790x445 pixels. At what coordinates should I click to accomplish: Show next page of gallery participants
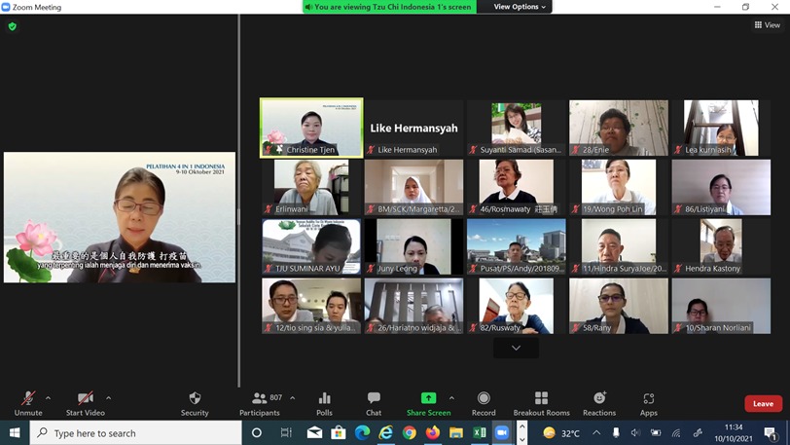516,348
